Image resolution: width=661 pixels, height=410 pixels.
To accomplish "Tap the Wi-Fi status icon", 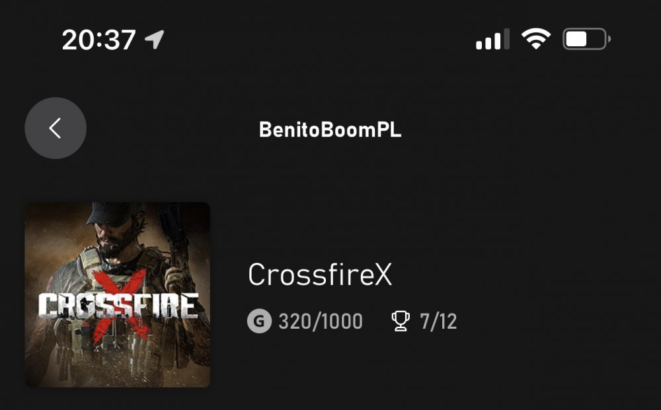I will 535,40.
